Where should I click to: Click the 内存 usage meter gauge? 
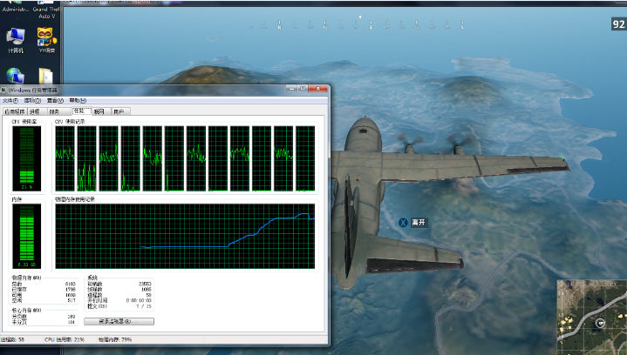[27, 236]
